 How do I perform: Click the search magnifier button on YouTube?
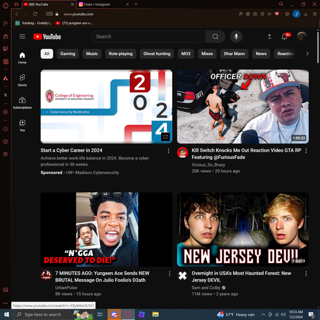[x=215, y=36]
